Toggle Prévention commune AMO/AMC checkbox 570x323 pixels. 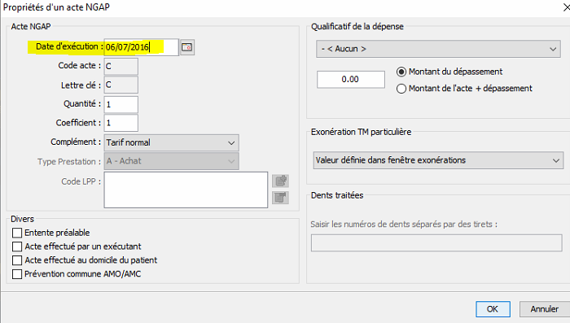point(17,274)
